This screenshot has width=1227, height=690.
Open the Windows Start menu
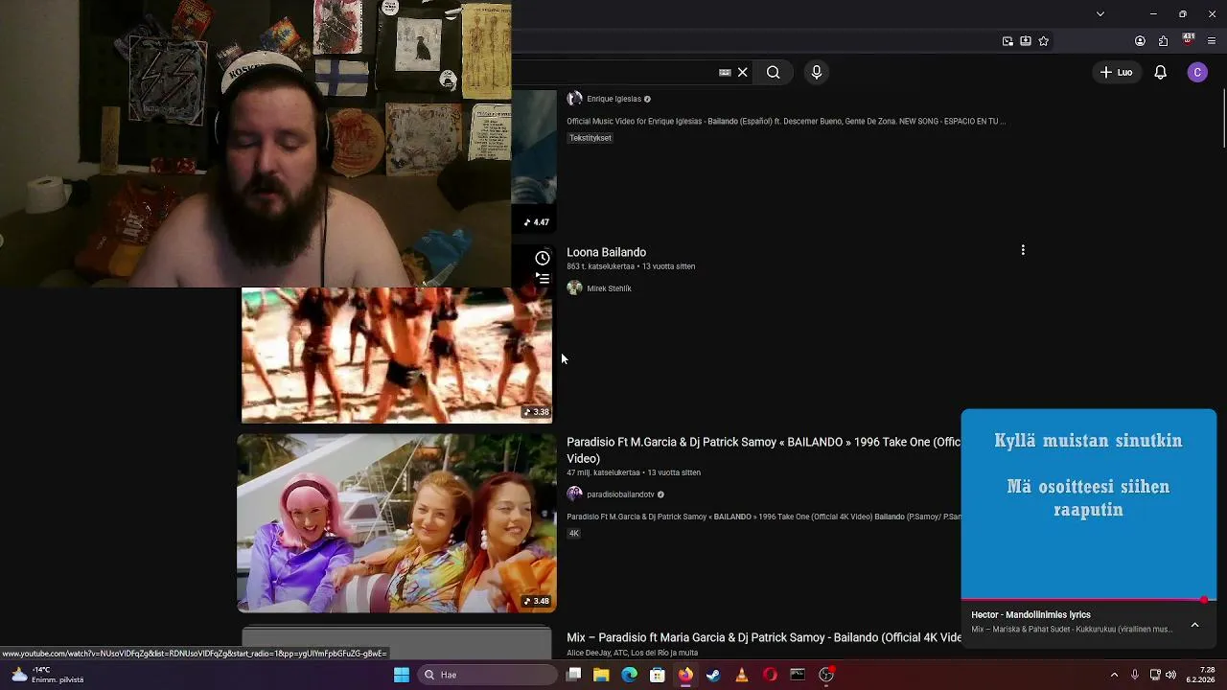[x=402, y=675]
